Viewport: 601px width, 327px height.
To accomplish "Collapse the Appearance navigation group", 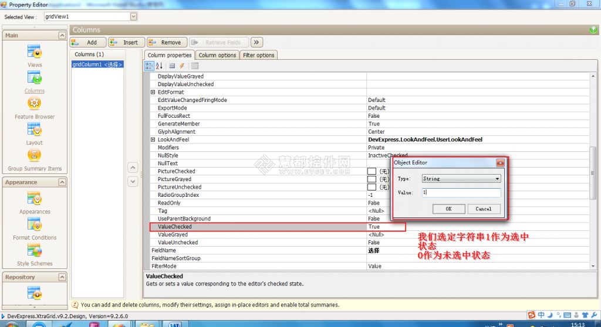I will (x=62, y=182).
